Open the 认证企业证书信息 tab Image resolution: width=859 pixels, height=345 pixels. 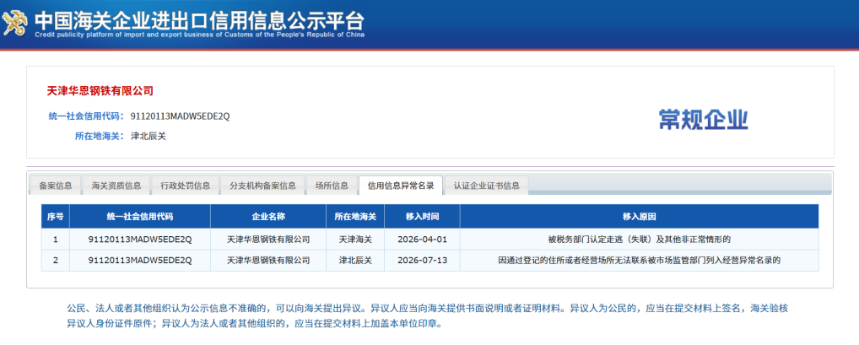[x=487, y=186]
